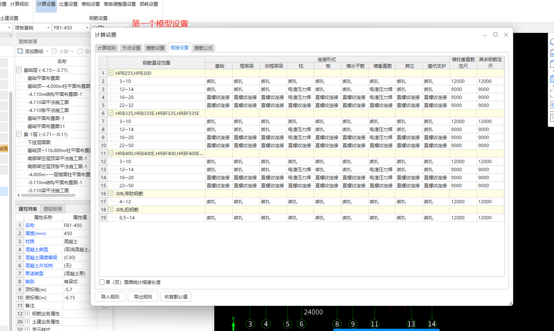Switch to the 节点设置 tab
Screen dimensions: 554x331
pos(131,48)
